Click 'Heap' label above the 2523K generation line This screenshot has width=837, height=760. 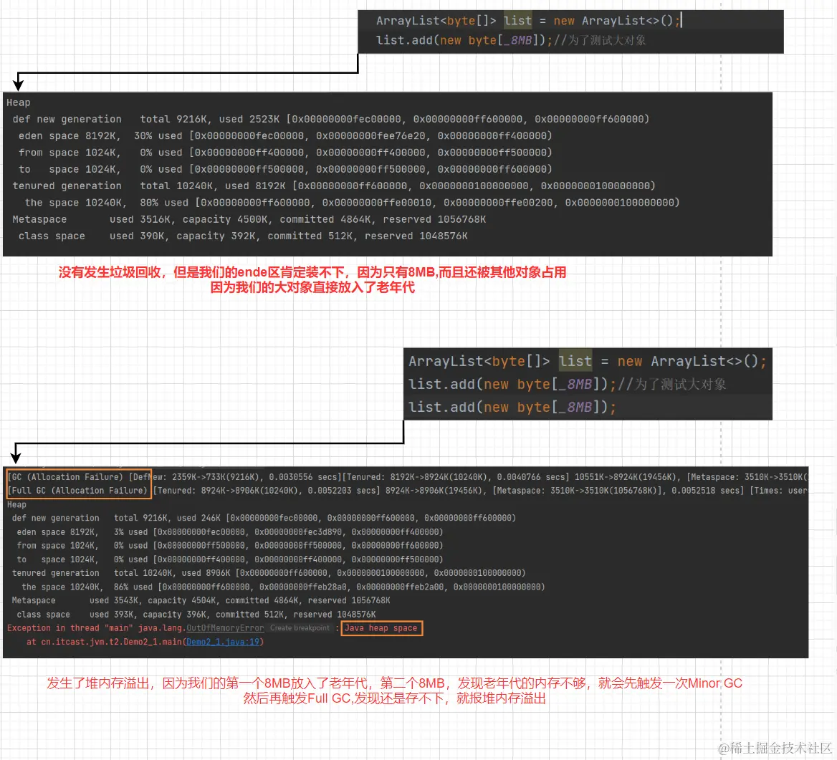(x=18, y=102)
